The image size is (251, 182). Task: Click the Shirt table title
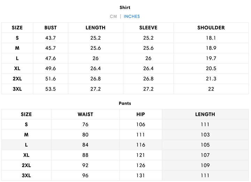click(x=125, y=7)
